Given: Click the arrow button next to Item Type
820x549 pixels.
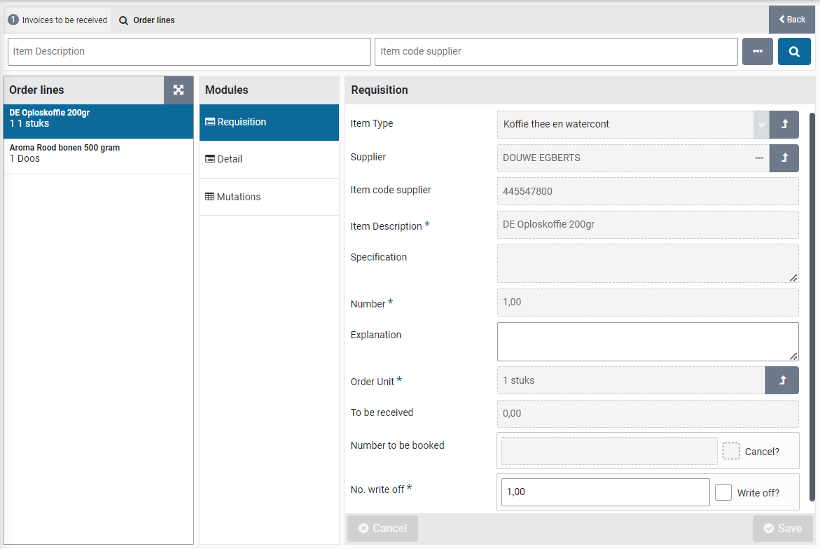Looking at the screenshot, I should coord(784,124).
